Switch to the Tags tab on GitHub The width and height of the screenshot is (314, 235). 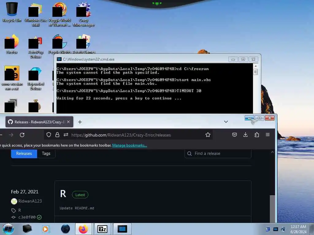(46, 154)
